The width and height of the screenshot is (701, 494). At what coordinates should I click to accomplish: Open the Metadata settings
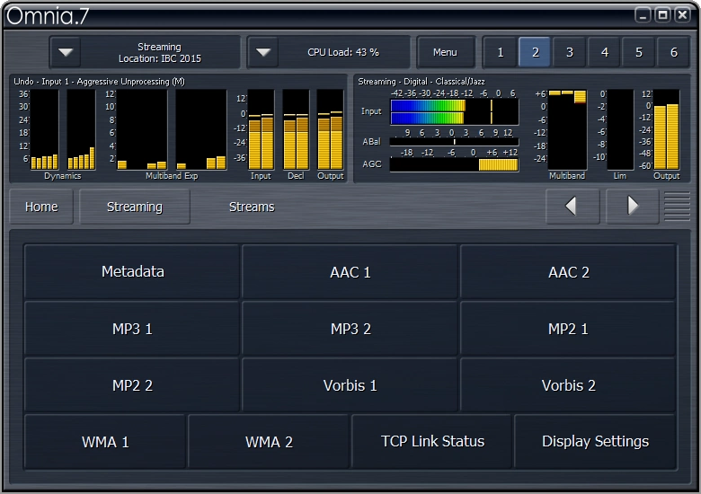(132, 271)
